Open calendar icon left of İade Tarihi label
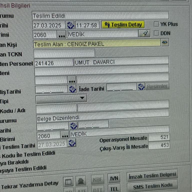 point(72,89)
